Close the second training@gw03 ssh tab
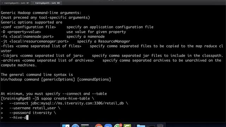Image resolution: width=226 pixels, height=127 pixels. click(x=33, y=3)
